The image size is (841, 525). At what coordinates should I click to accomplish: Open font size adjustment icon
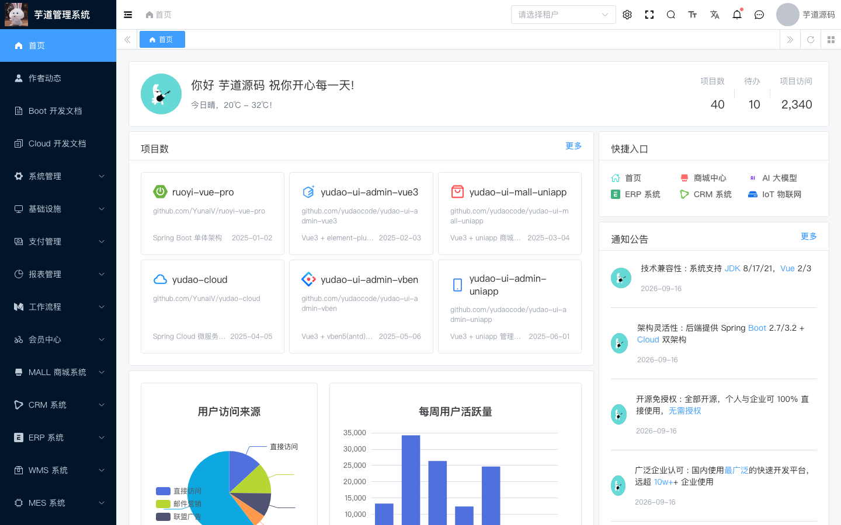point(693,15)
